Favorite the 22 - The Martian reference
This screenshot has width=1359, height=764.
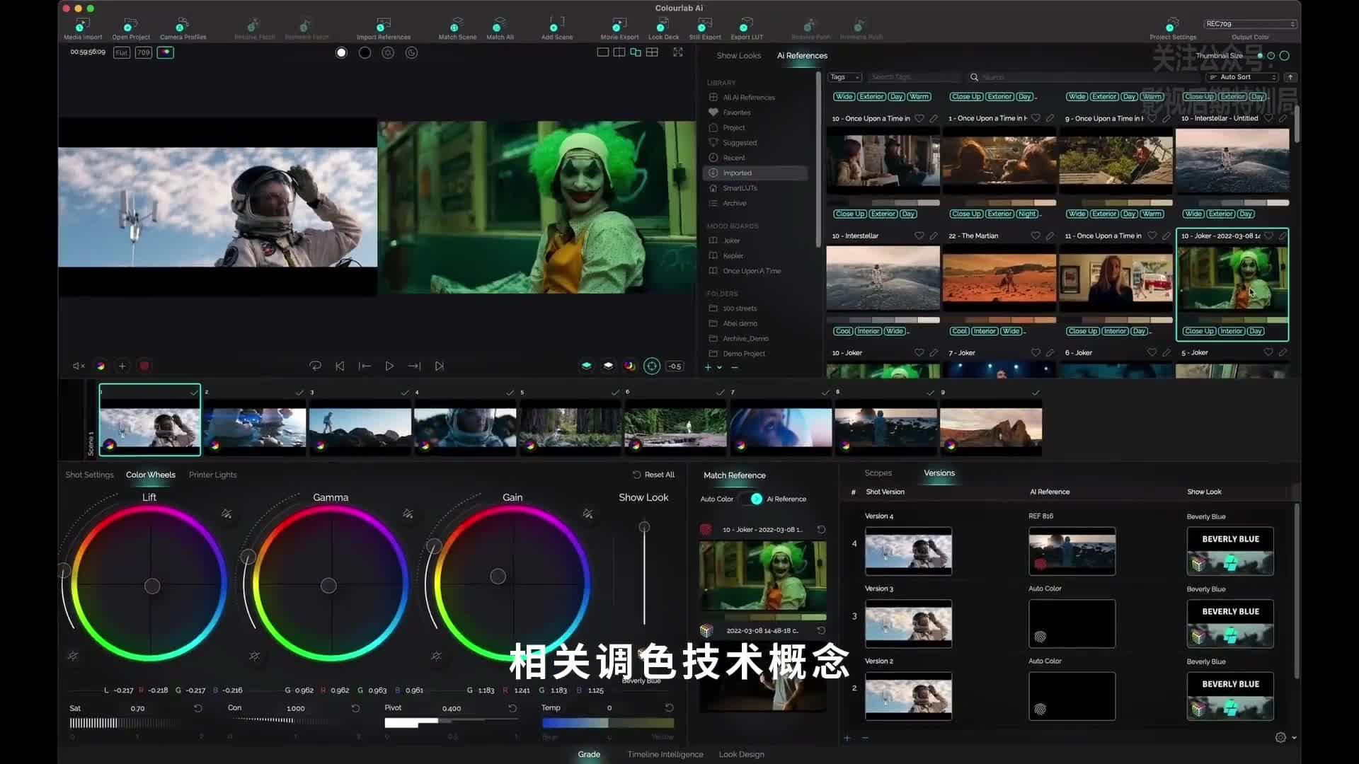1036,236
